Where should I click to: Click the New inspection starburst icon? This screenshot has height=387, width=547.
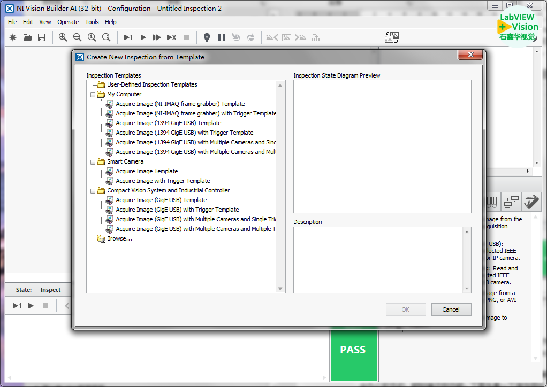coord(13,37)
